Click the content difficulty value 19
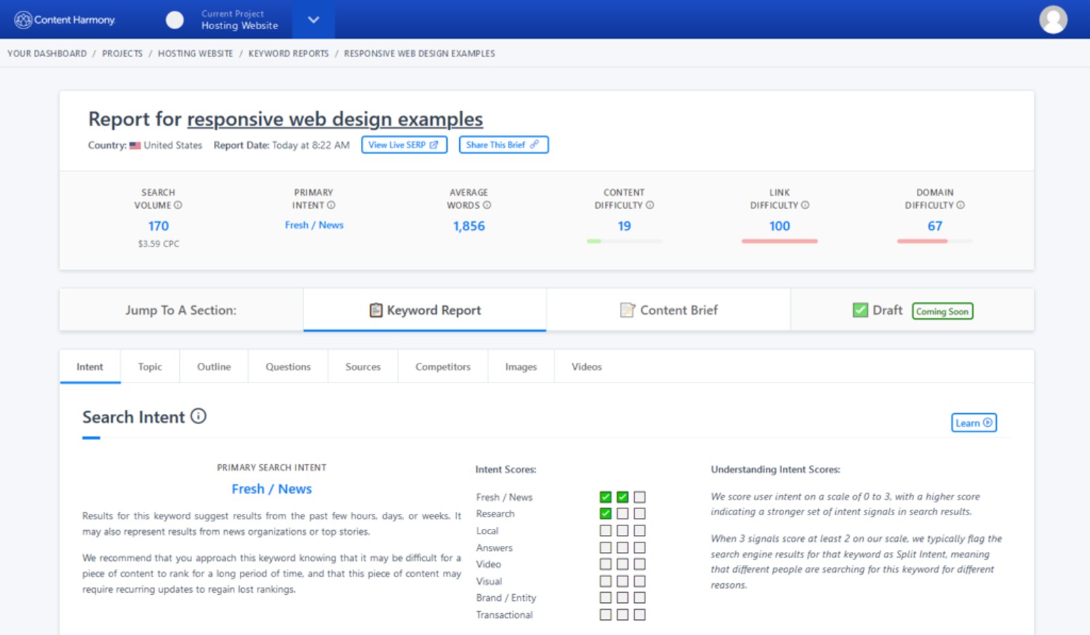1090x635 pixels. (x=625, y=226)
